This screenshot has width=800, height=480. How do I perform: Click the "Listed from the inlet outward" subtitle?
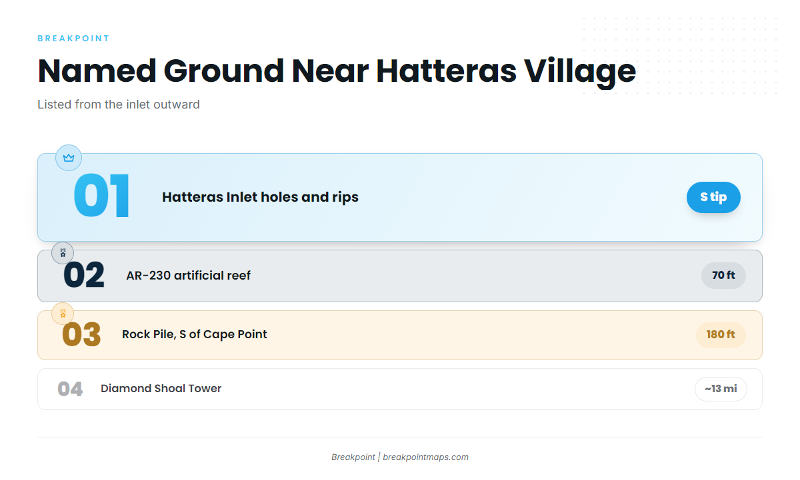[119, 105]
